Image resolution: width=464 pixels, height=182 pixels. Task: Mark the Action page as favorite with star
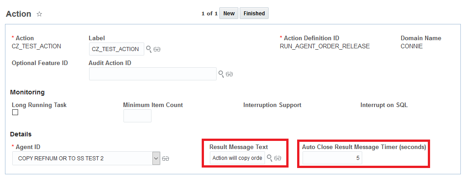click(x=39, y=14)
